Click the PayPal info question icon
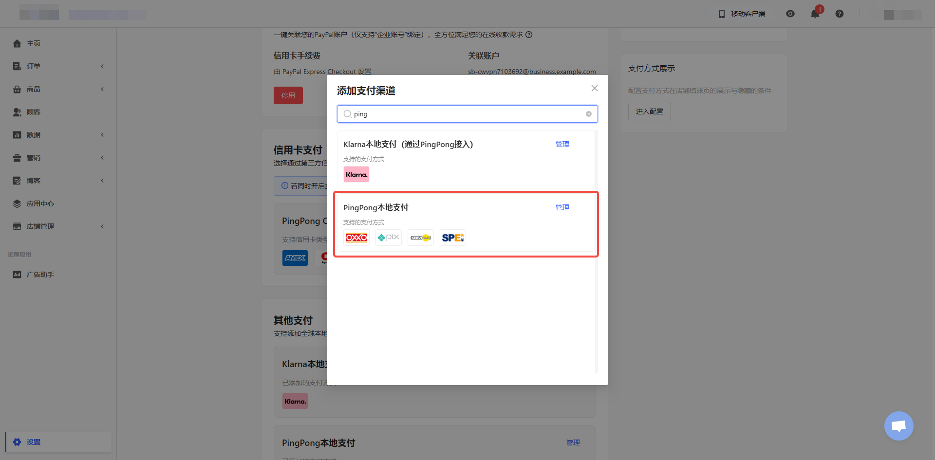This screenshot has height=460, width=935. point(529,35)
